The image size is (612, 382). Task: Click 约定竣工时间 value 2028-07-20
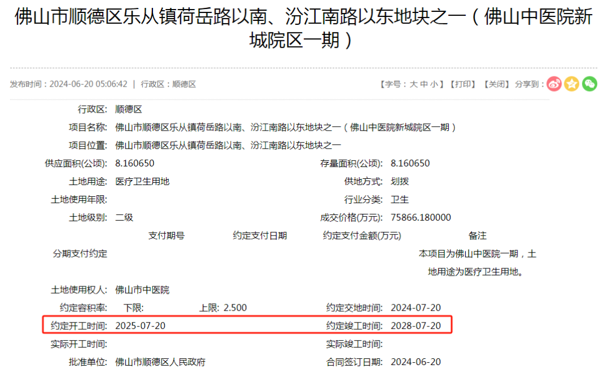pyautogui.click(x=416, y=326)
